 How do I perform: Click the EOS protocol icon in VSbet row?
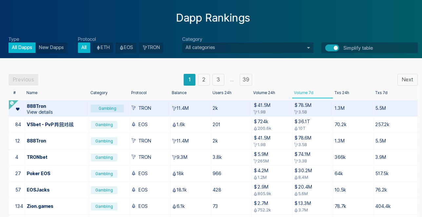133,124
